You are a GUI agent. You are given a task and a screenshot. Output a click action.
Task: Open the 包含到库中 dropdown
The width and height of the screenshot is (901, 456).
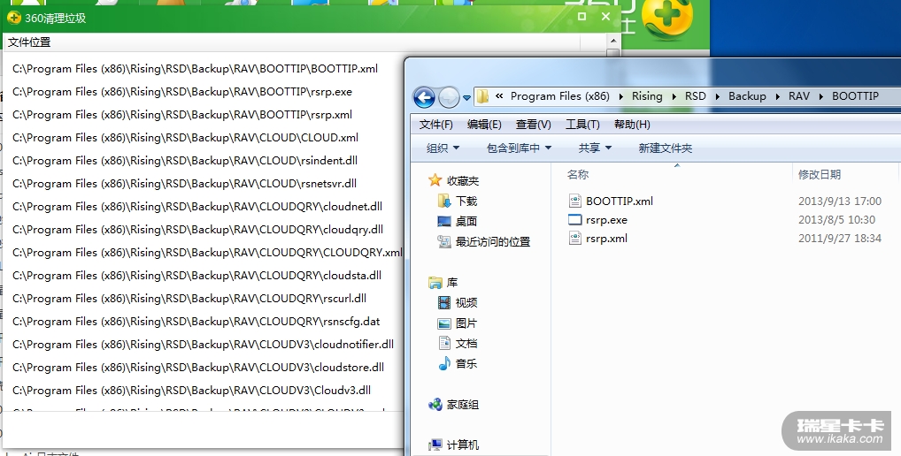[519, 148]
